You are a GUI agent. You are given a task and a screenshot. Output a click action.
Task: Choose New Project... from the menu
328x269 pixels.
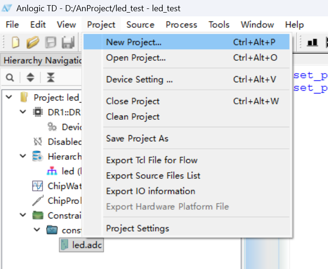186,42
